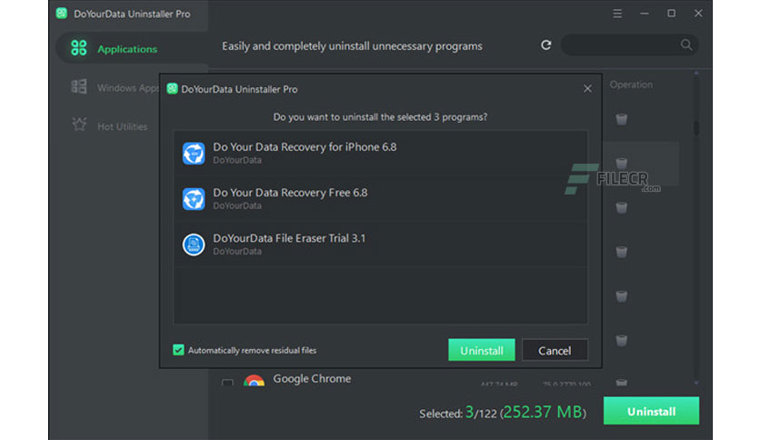Open the Hot Utilities tab
This screenshot has width=760, height=440.
(111, 126)
